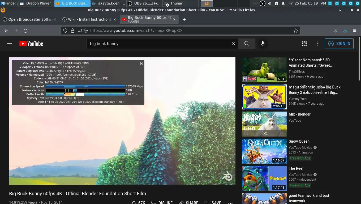Open the Thai Big Buck Bunny 2 thumbnail
The width and height of the screenshot is (361, 204).
point(264,97)
